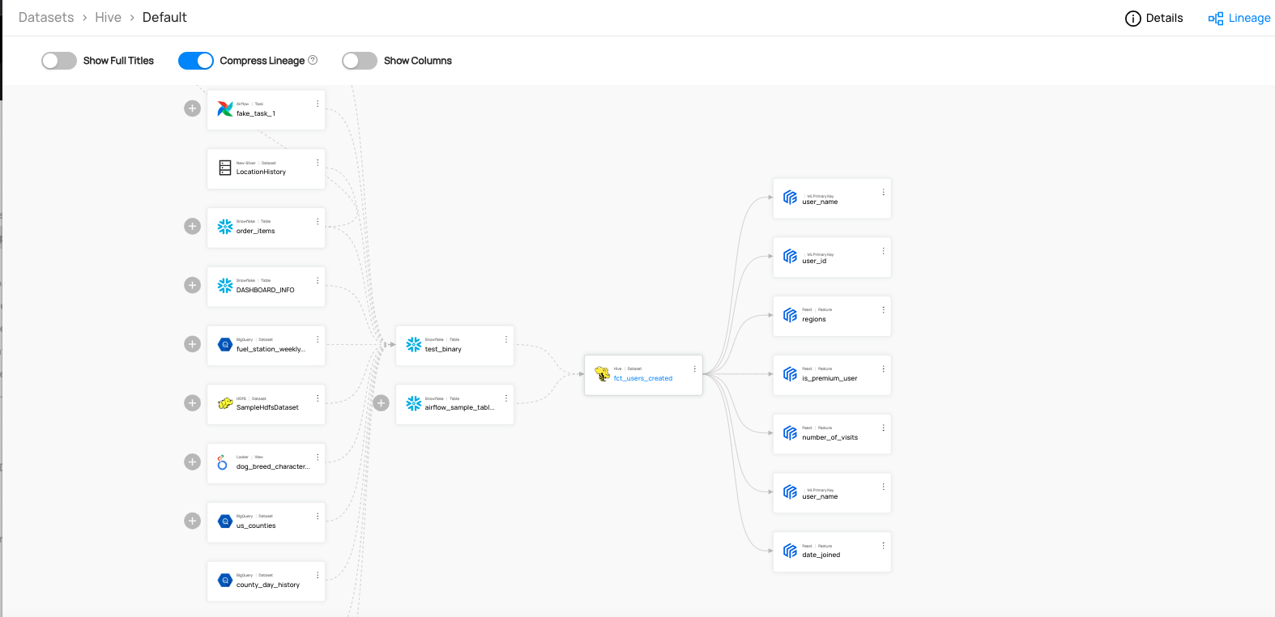Screen dimensions: 1275x617
Task: Open the three-dot menu on SampleHdfsDataset node
Action: tap(318, 398)
